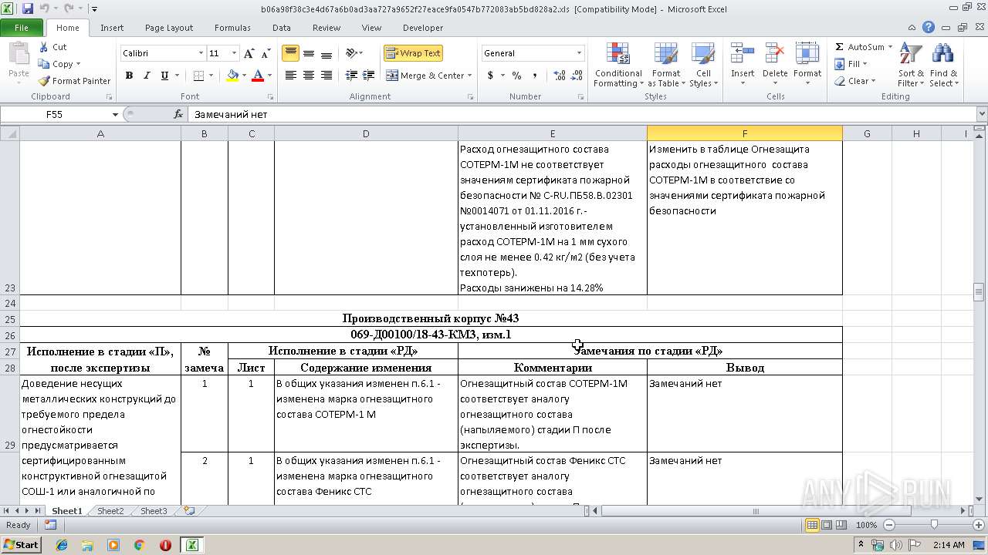This screenshot has width=988, height=555.
Task: Decrease font size with A-down icon
Action: [x=266, y=53]
